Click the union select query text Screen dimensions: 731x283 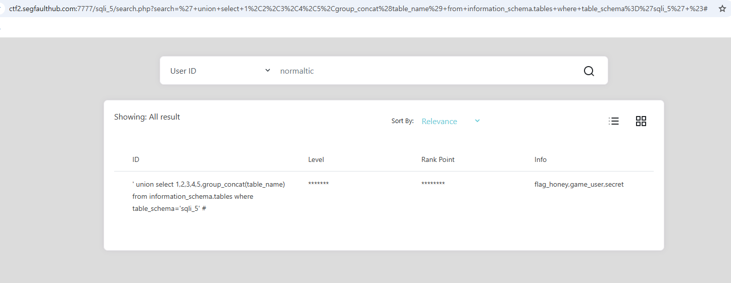[x=209, y=196]
